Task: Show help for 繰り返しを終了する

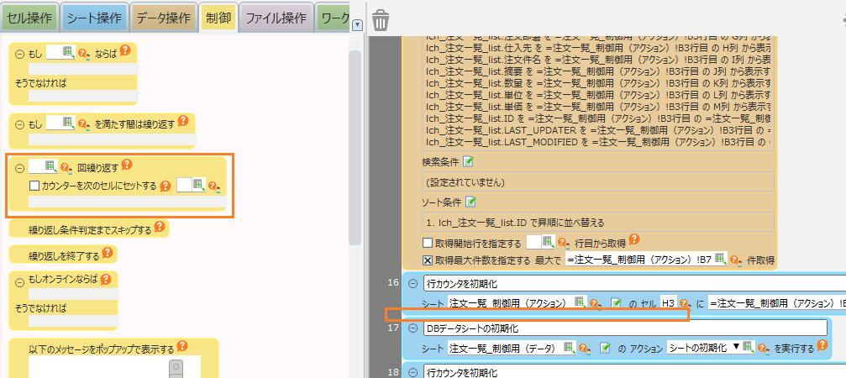Action: pos(107,252)
